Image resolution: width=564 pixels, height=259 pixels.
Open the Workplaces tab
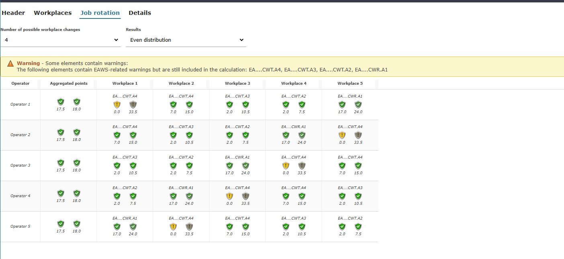pyautogui.click(x=53, y=13)
